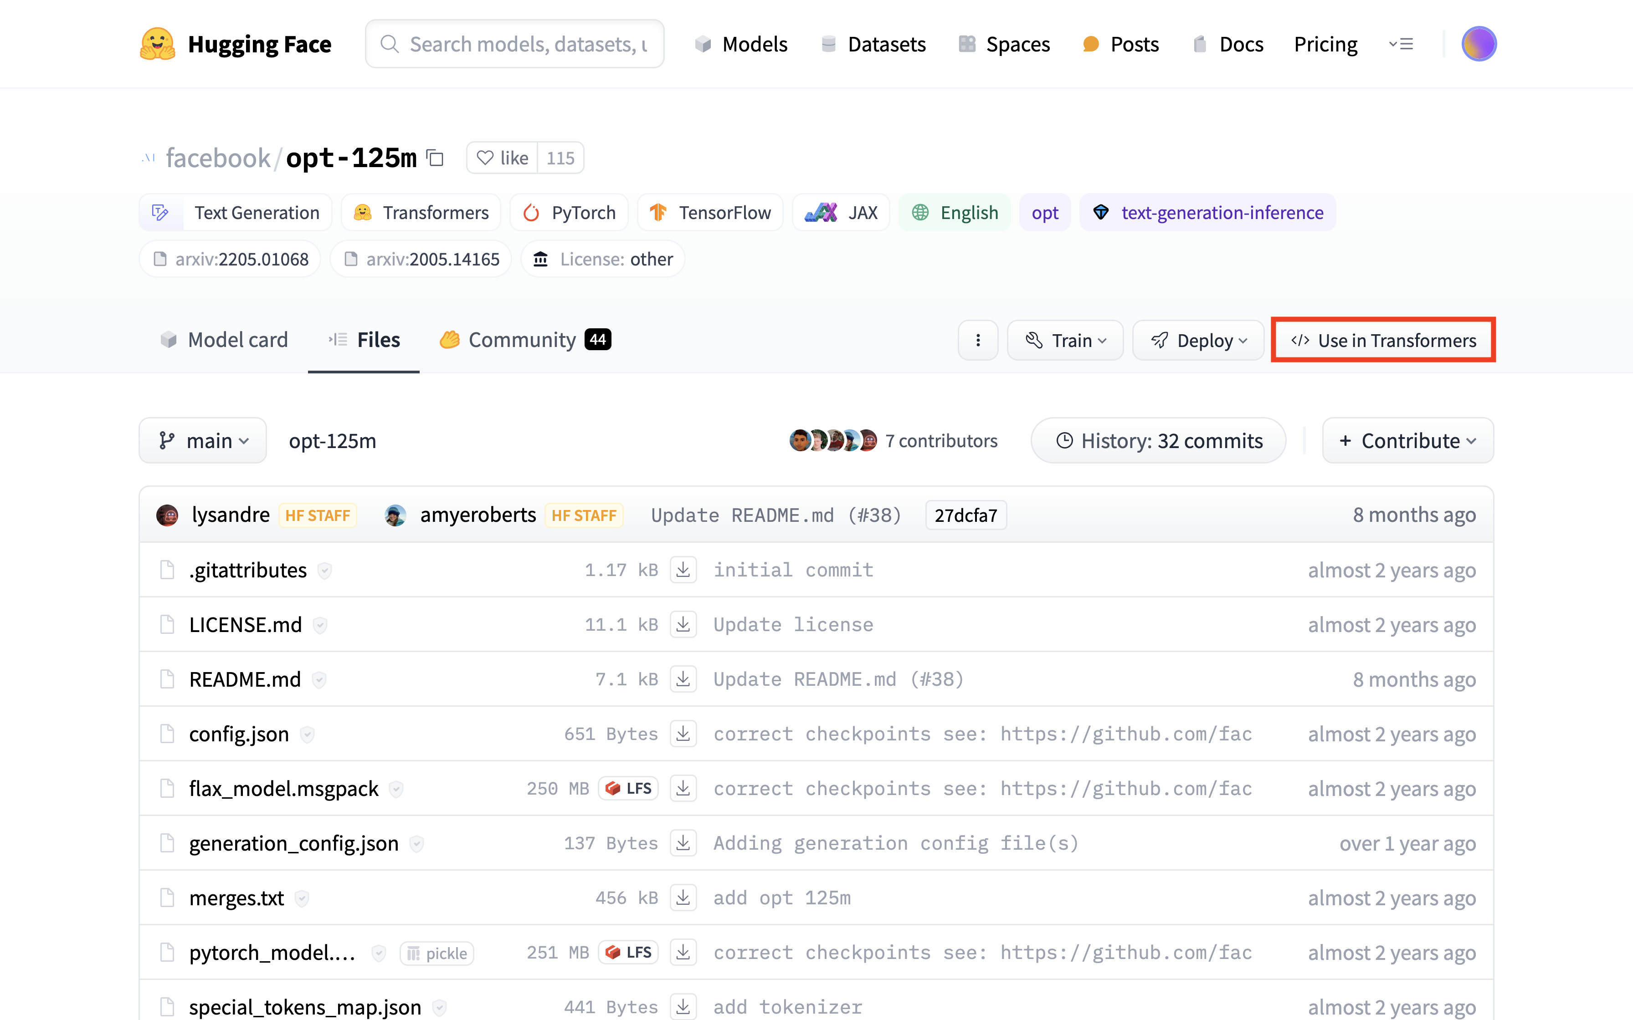Click the LFS badge on pytorch_model row
1633x1020 pixels.
pos(628,953)
